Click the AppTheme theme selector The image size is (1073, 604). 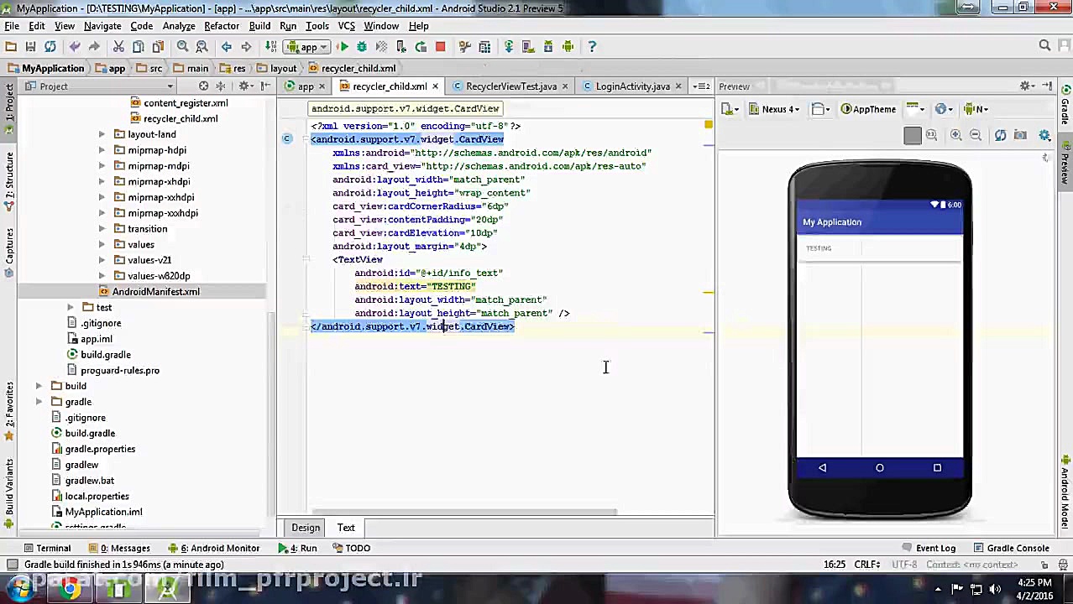868,109
